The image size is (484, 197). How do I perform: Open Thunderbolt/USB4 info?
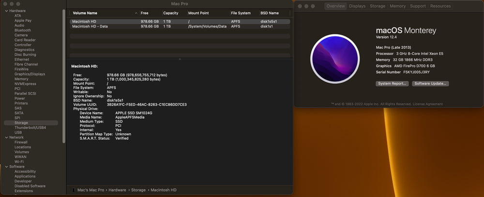pos(30,128)
